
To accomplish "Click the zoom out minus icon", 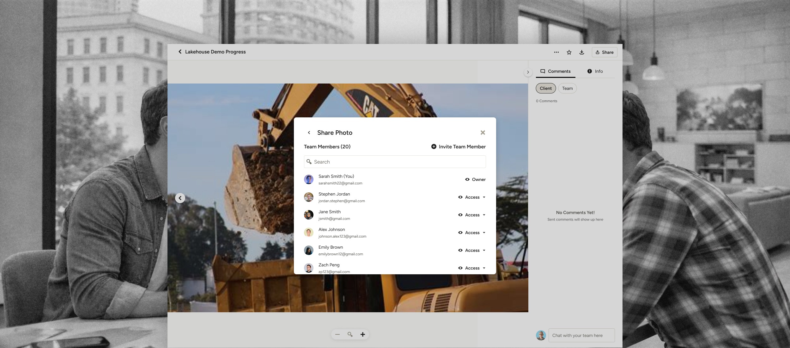I will tap(337, 334).
